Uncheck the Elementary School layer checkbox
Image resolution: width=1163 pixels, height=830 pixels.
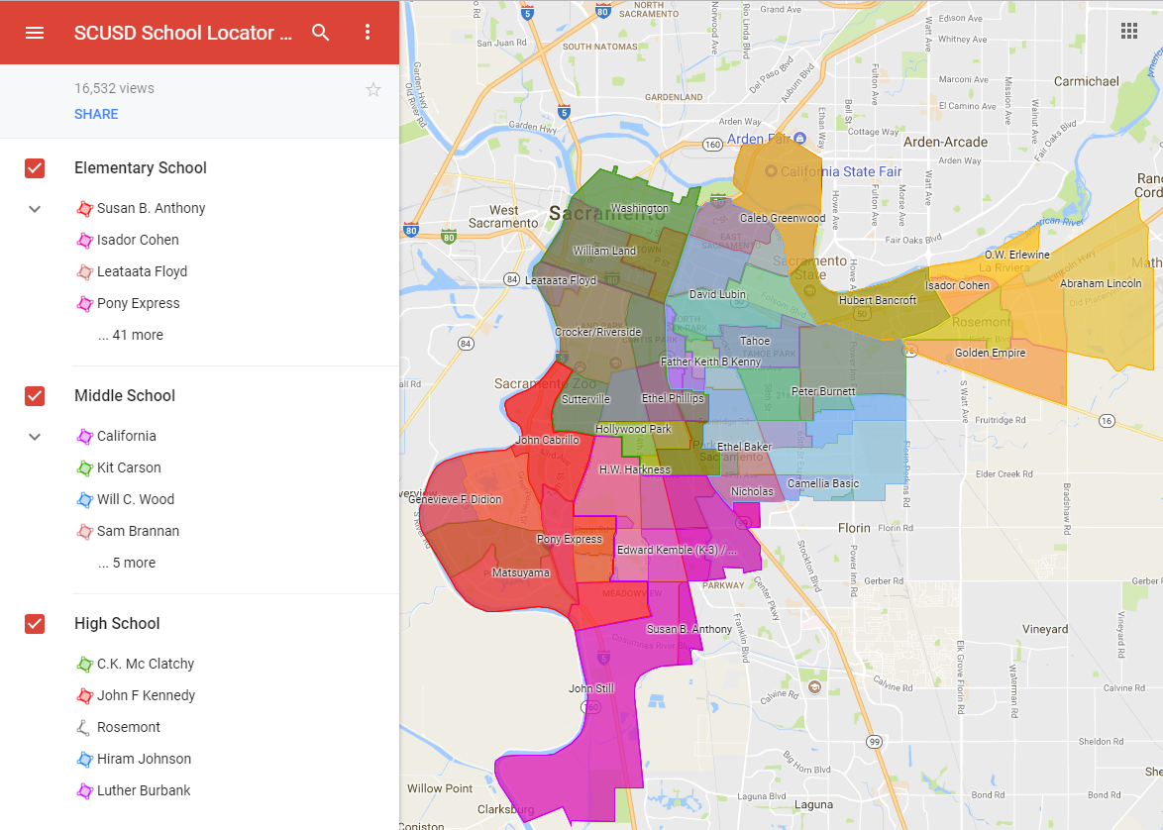coord(35,168)
